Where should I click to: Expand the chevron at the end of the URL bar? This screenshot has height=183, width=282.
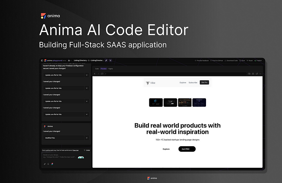[x=260, y=74]
